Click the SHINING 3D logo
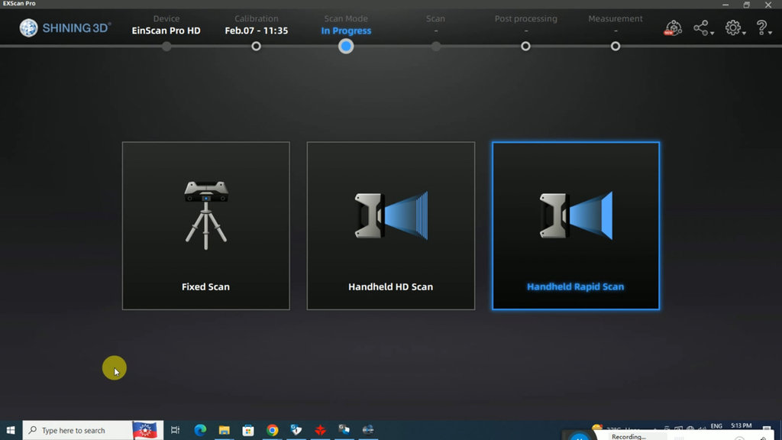Screen dimensions: 782x440 pos(66,28)
